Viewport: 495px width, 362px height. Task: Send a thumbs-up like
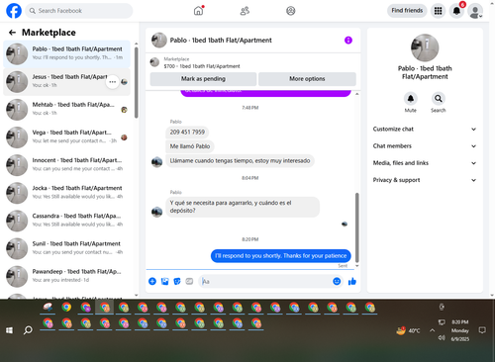[352, 281]
